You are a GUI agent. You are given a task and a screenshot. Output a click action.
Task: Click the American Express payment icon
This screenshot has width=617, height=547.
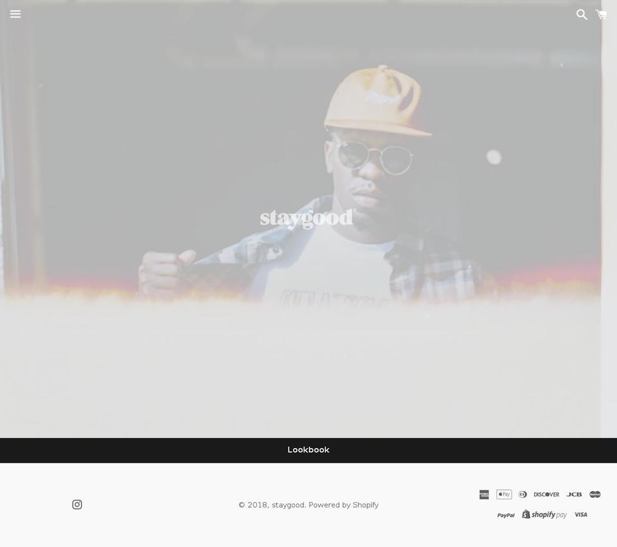(484, 494)
